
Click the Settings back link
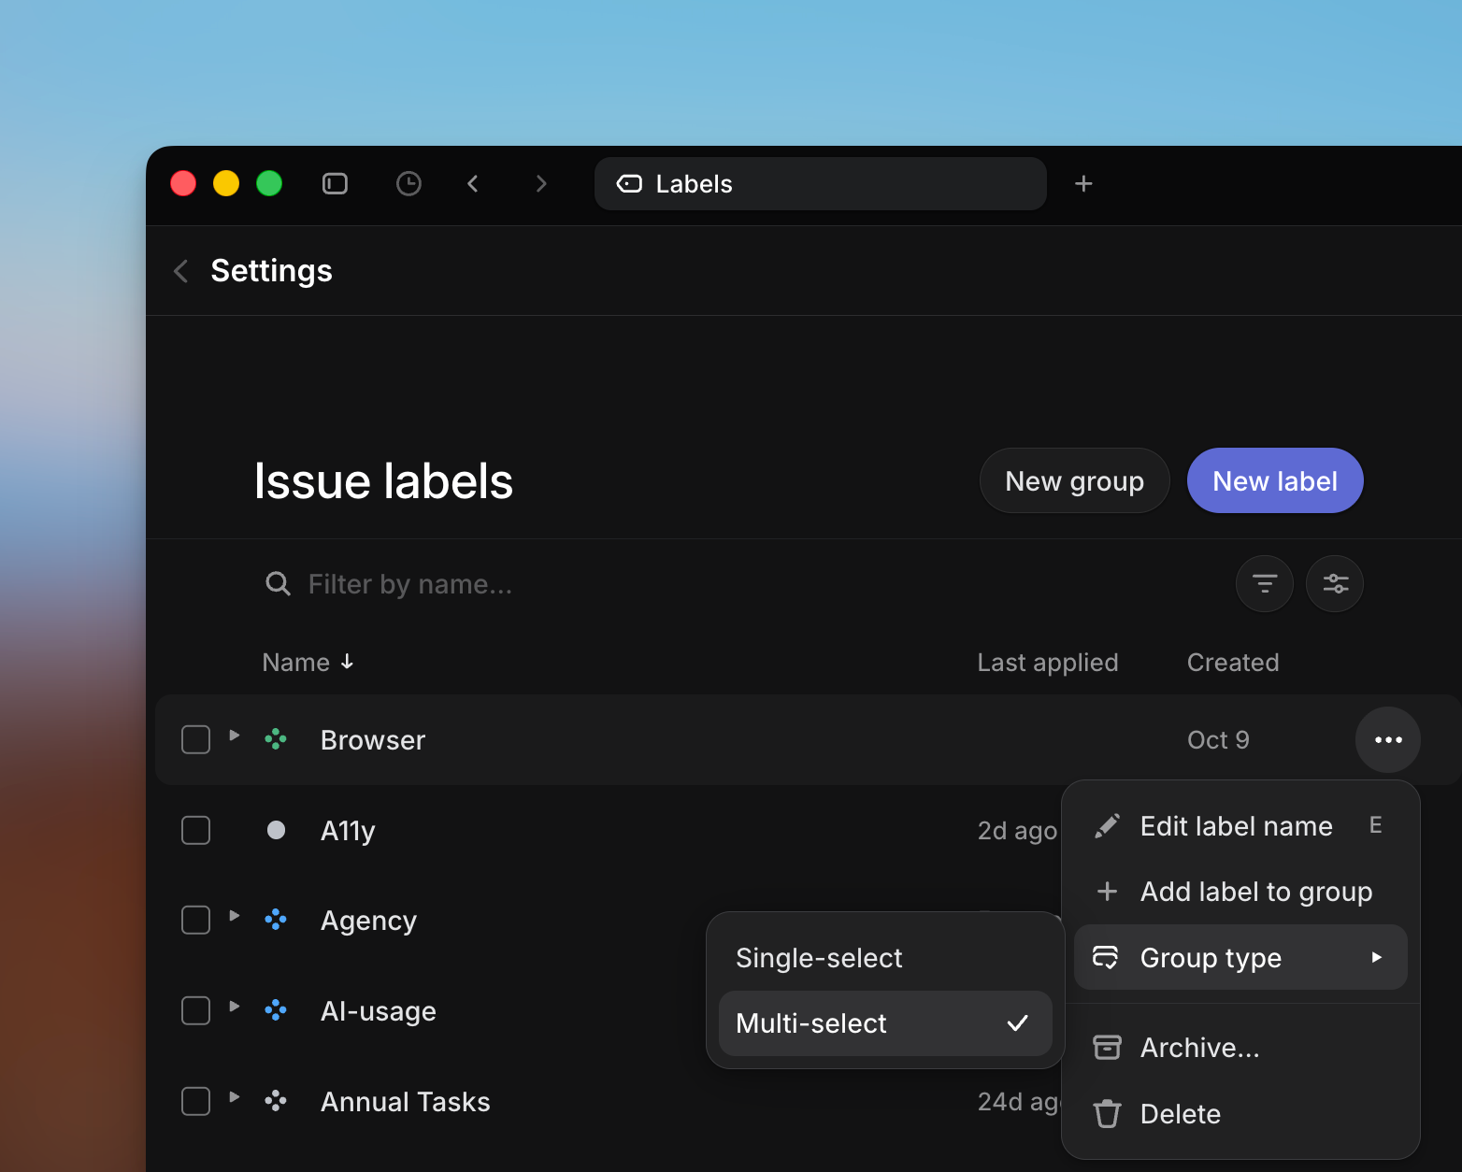271,271
